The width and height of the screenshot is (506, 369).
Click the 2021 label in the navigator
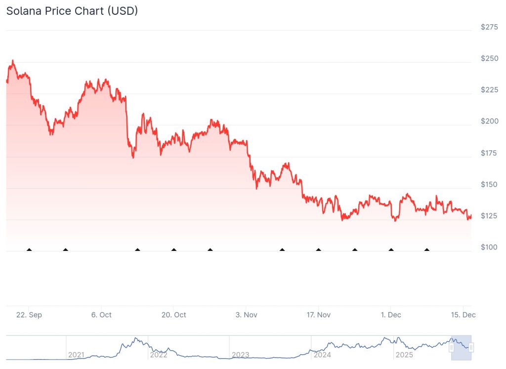[x=76, y=355]
